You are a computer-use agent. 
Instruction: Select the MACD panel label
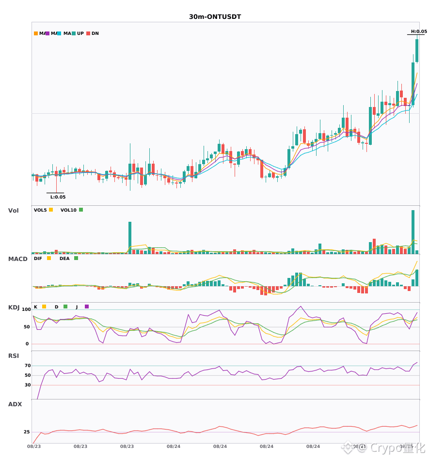17,259
